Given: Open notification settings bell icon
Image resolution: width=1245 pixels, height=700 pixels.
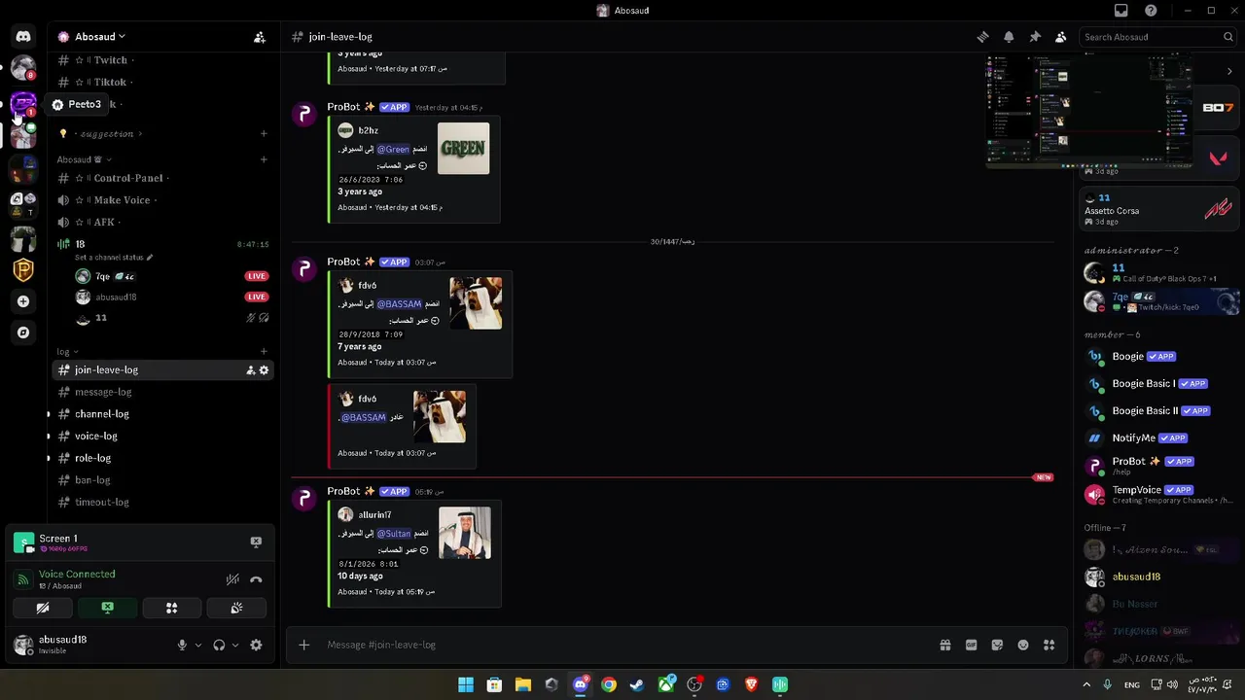Looking at the screenshot, I should click(1009, 37).
